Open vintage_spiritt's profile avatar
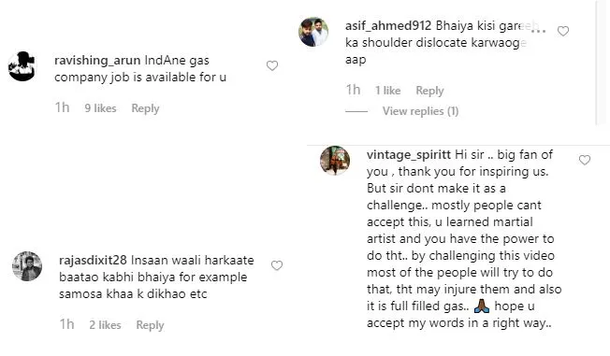 click(335, 161)
